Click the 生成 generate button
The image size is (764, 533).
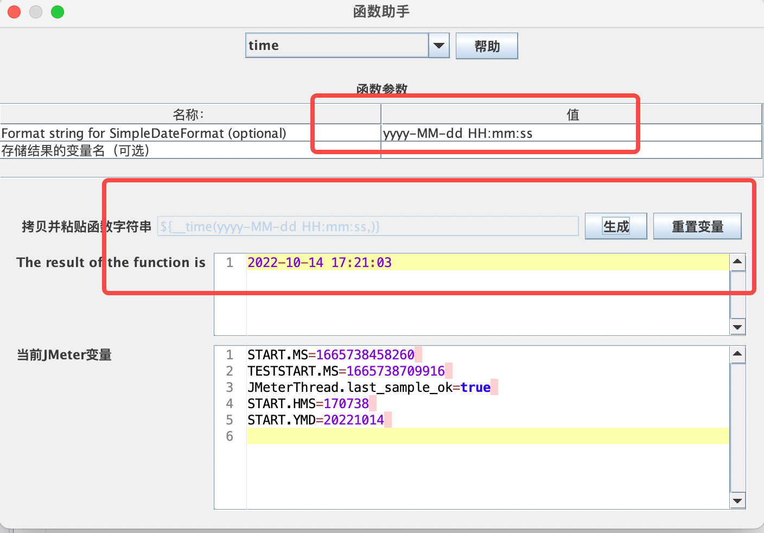tap(616, 226)
